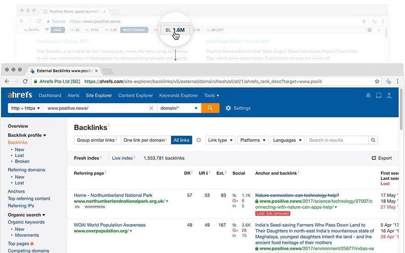Screen dimensions: 405x253
Task: Go to Keywords Explorer
Action: tap(178, 96)
